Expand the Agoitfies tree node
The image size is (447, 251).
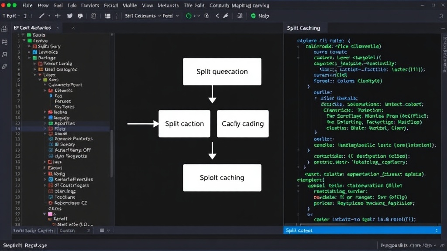point(45,123)
